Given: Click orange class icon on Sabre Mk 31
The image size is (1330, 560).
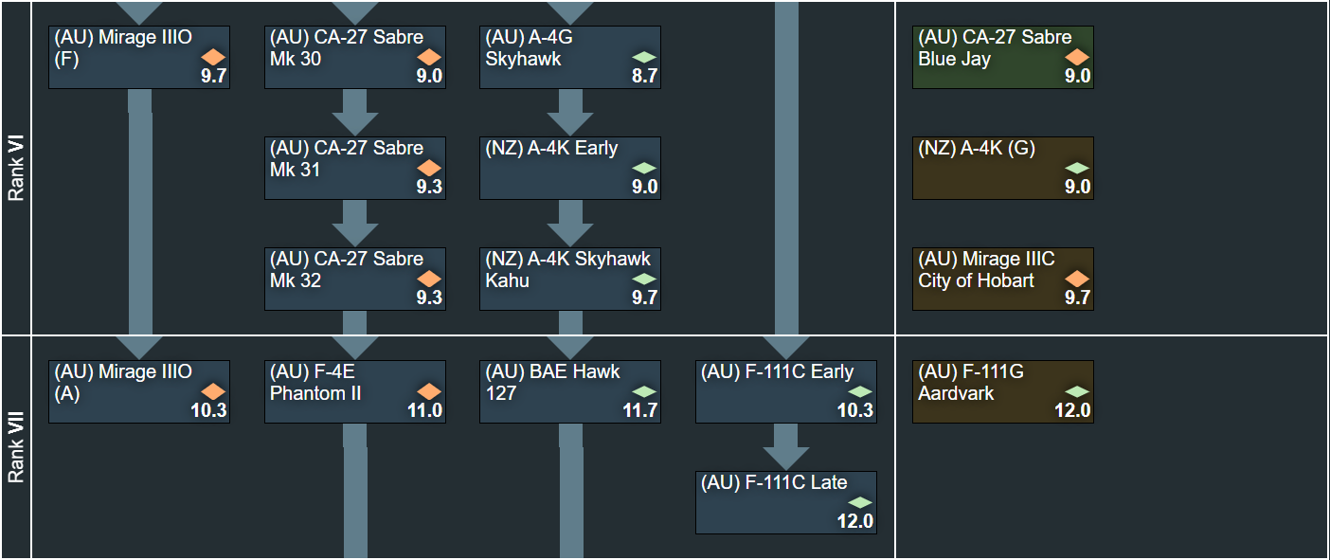Looking at the screenshot, I should [430, 168].
